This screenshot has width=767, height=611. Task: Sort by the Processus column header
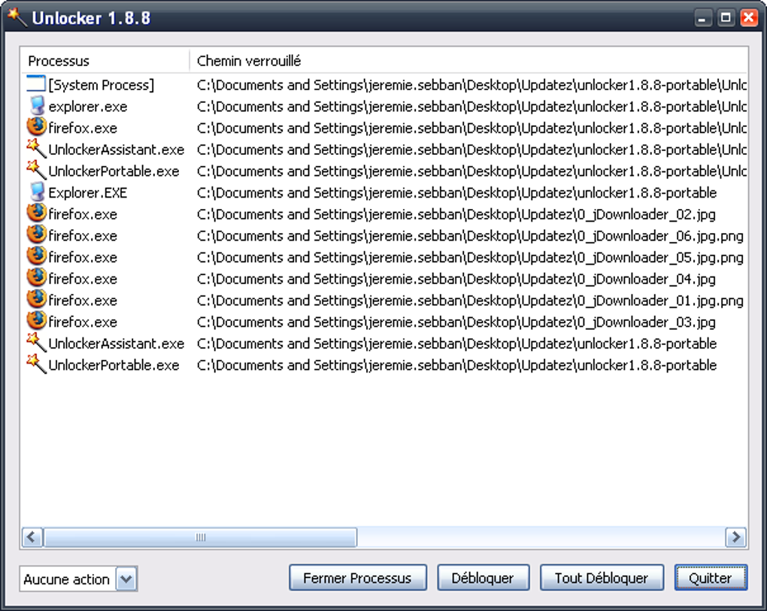105,61
